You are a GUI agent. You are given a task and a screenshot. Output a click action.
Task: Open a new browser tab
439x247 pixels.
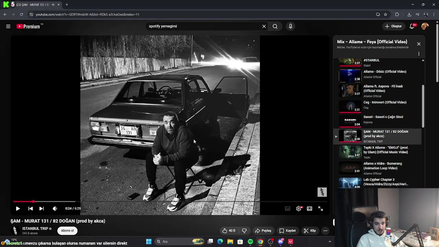click(67, 4)
